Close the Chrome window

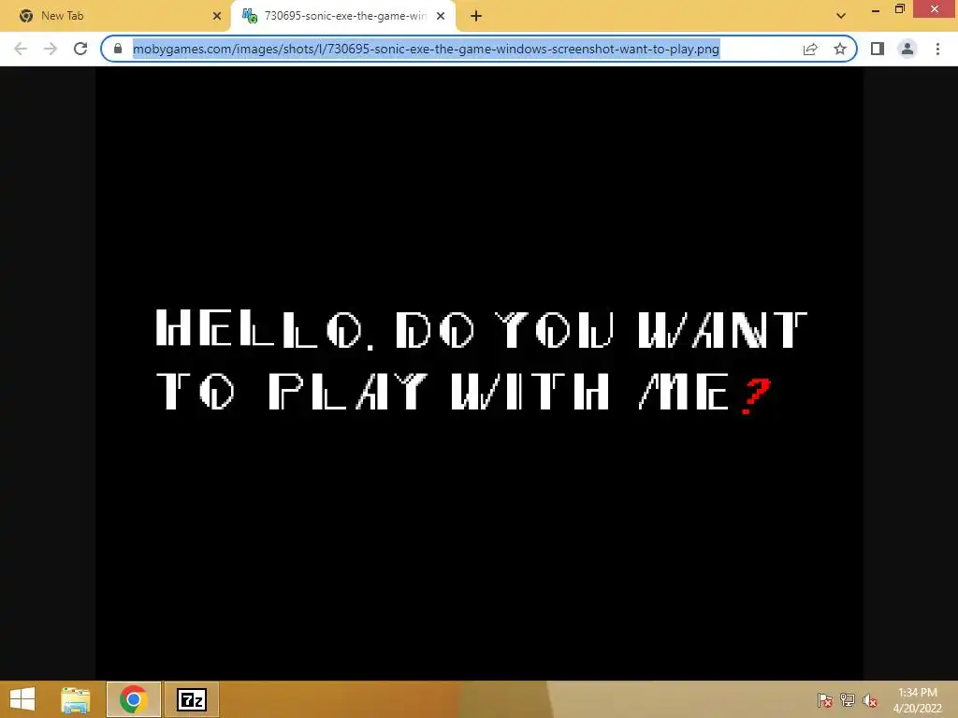(935, 9)
